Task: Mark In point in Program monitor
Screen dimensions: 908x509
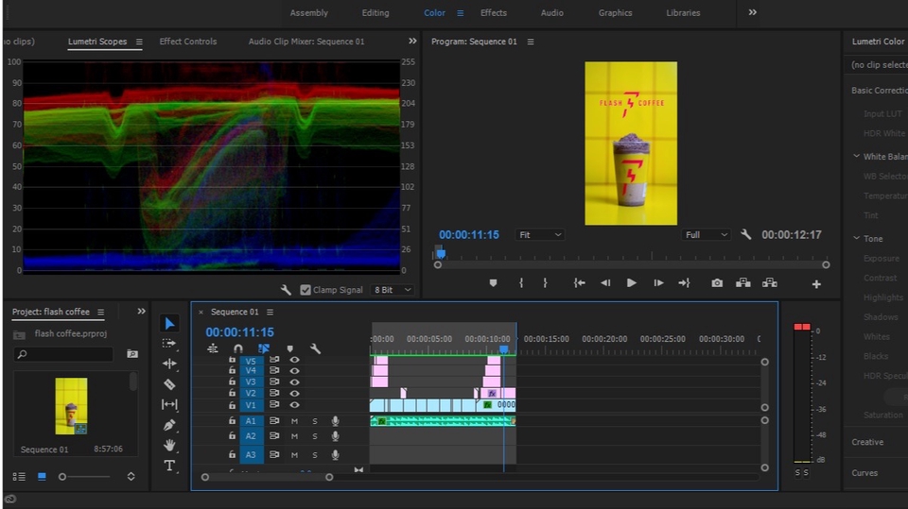Action: [521, 283]
